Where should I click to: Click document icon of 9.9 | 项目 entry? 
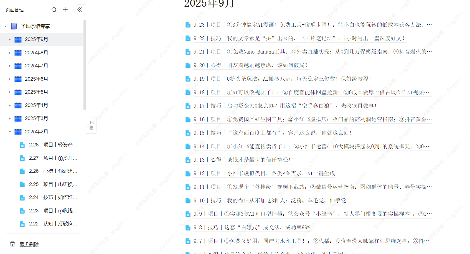[188, 214]
